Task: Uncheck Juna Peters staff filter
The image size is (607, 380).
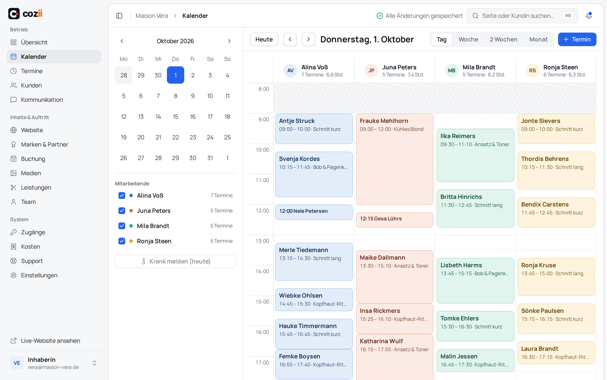Action: pyautogui.click(x=122, y=211)
